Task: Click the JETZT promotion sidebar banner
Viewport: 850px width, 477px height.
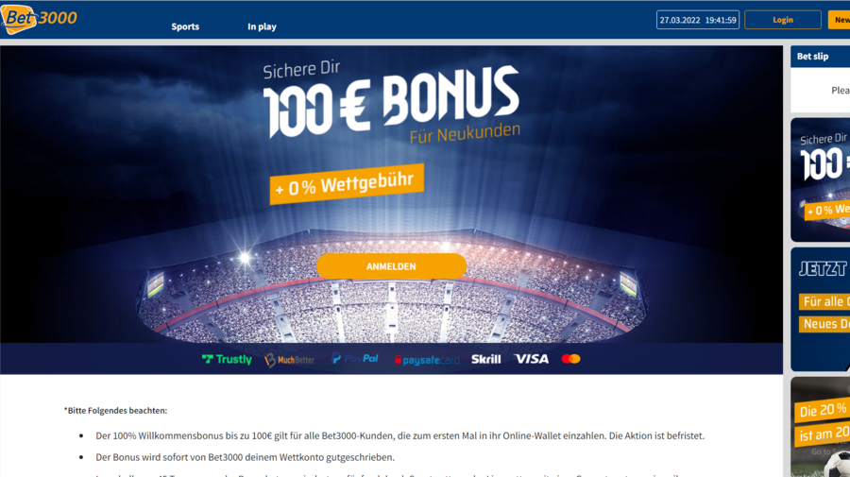Action: [x=820, y=310]
